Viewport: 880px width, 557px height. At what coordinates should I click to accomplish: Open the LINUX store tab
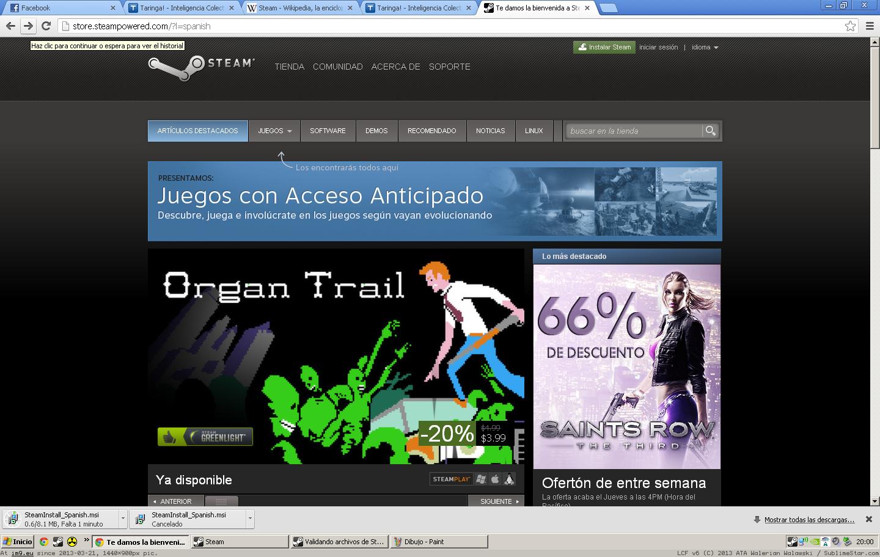(x=533, y=131)
